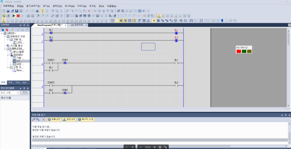Open the 온라인(O) menu
This screenshot has width=291, height=149.
coord(57,6)
